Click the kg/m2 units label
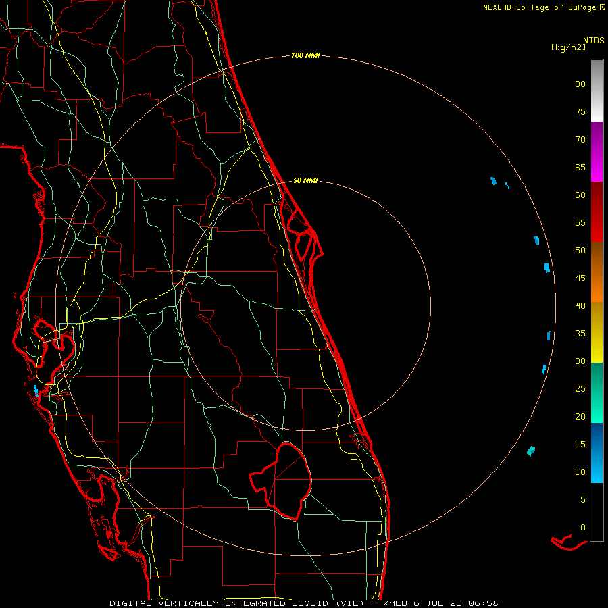 coord(568,47)
